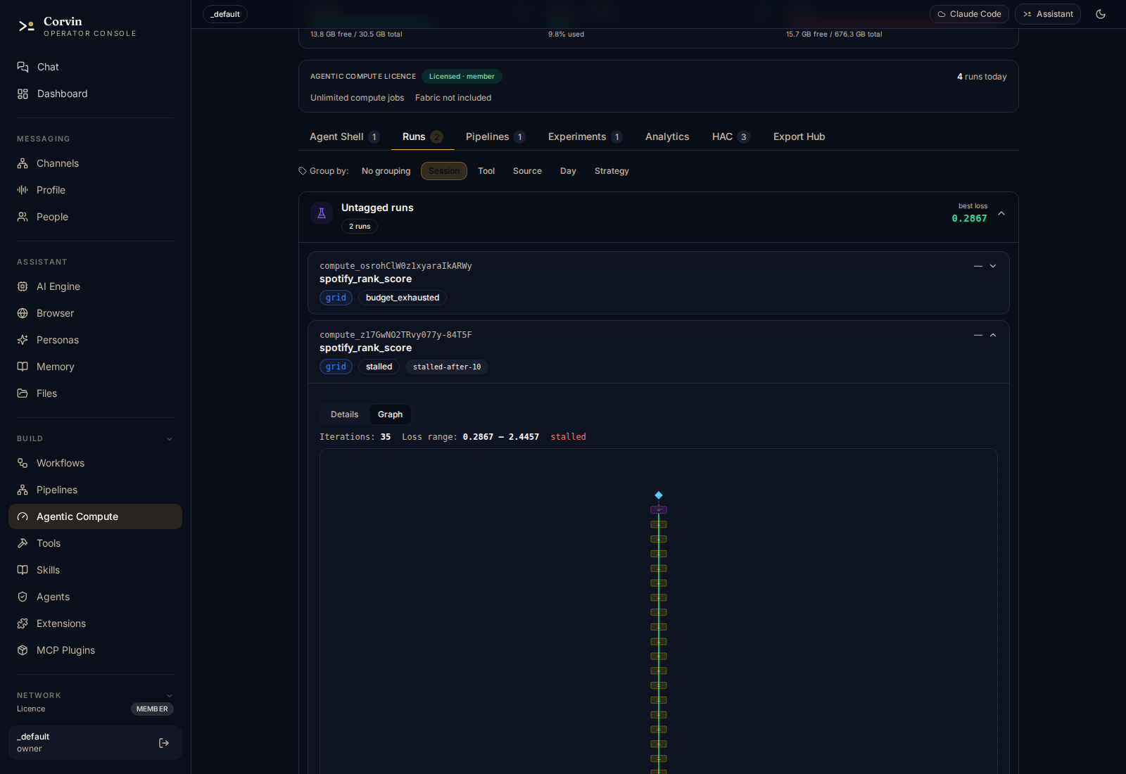The height and width of the screenshot is (774, 1126).
Task: Click the Corvin terminal logo icon
Action: click(27, 26)
